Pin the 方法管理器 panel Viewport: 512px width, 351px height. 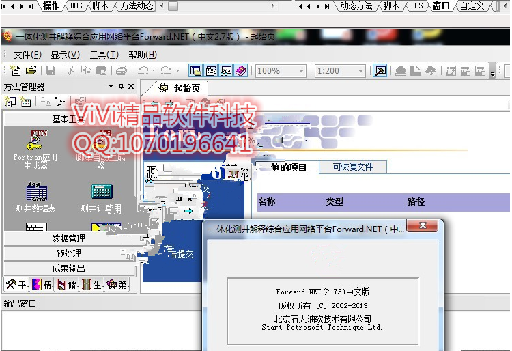121,87
